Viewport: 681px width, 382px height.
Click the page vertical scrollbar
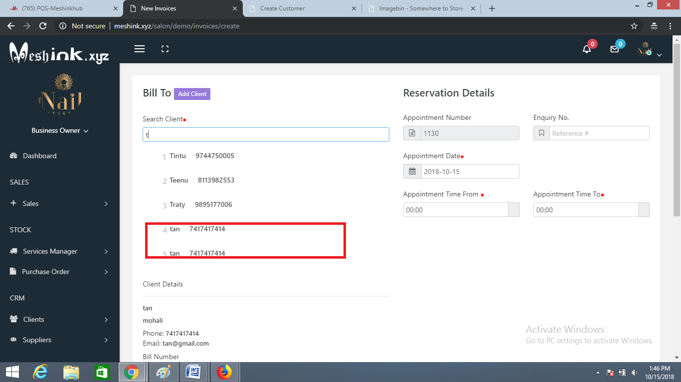(x=677, y=129)
